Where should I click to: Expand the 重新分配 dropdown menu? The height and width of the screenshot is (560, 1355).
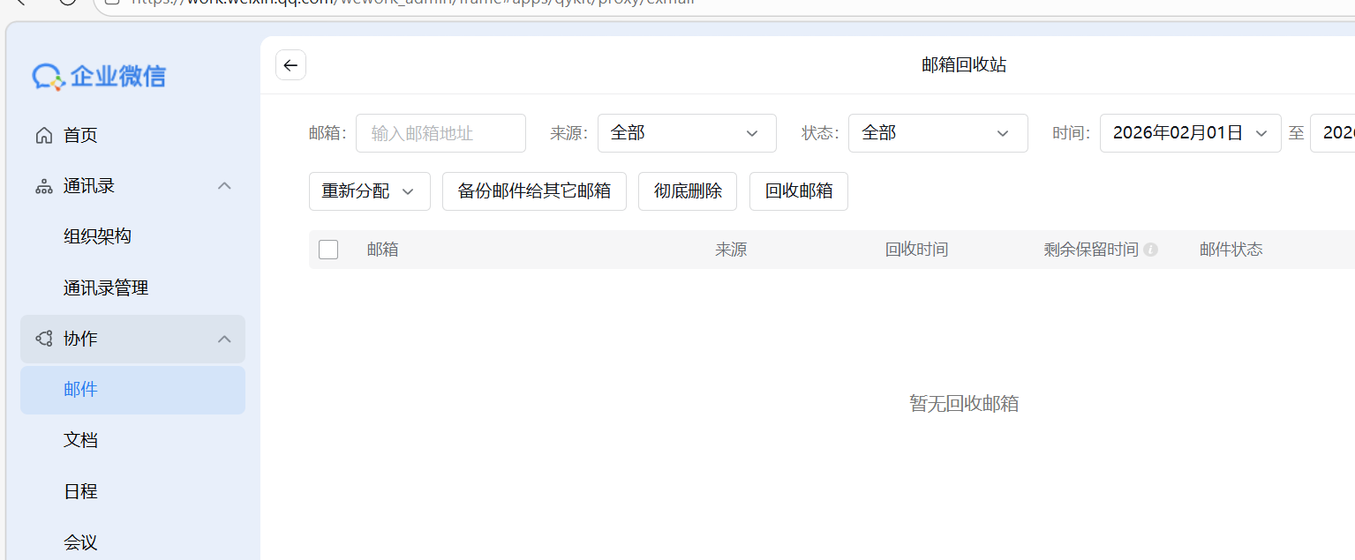369,190
